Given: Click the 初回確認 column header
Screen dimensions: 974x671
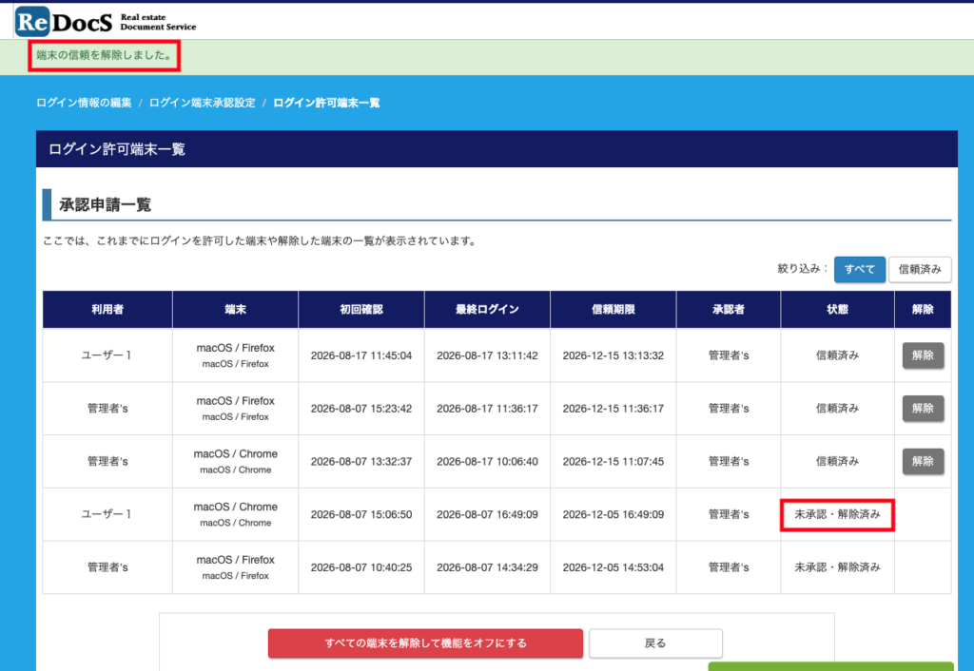Looking at the screenshot, I should 361,309.
